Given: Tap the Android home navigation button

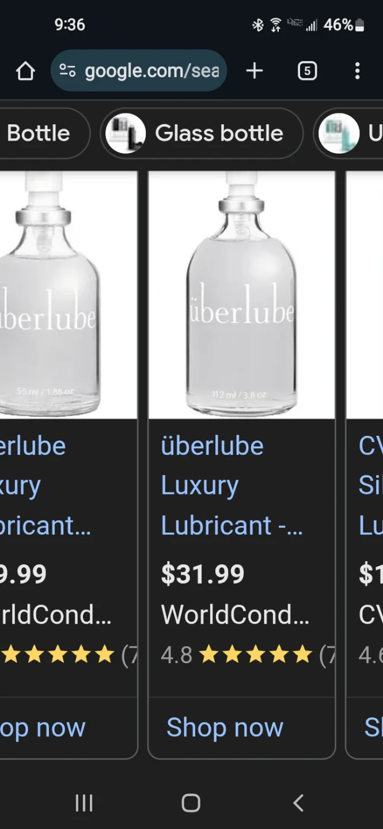Looking at the screenshot, I should coord(191,803).
